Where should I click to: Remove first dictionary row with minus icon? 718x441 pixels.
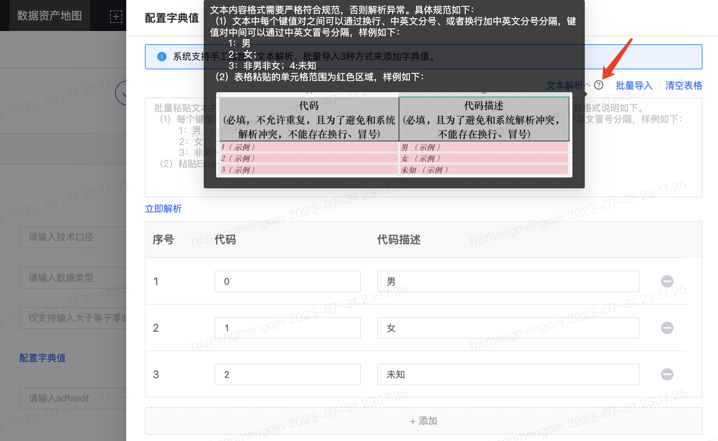coord(667,281)
